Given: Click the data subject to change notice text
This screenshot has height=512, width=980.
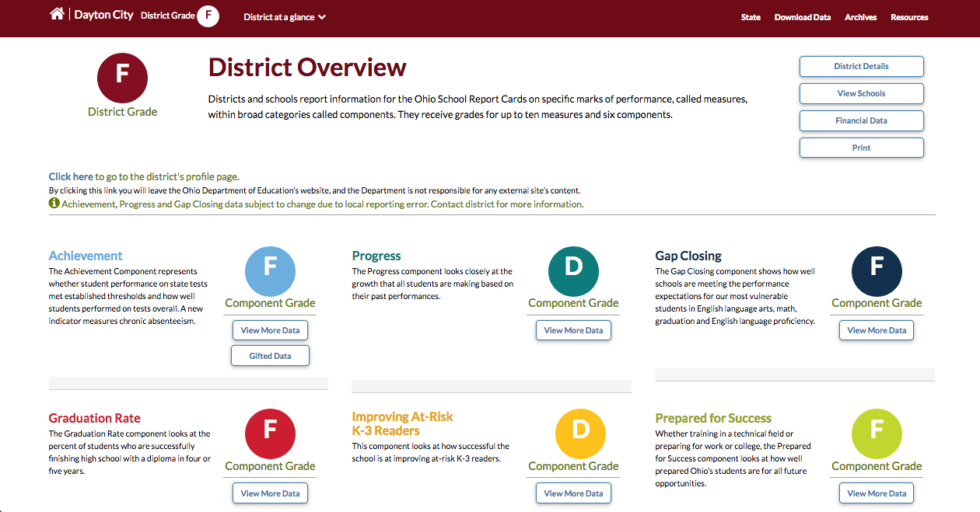Looking at the screenshot, I should coord(322,204).
